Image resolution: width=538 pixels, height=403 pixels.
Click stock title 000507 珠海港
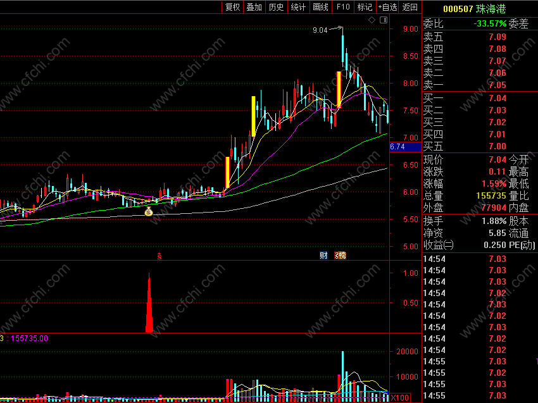coord(475,9)
